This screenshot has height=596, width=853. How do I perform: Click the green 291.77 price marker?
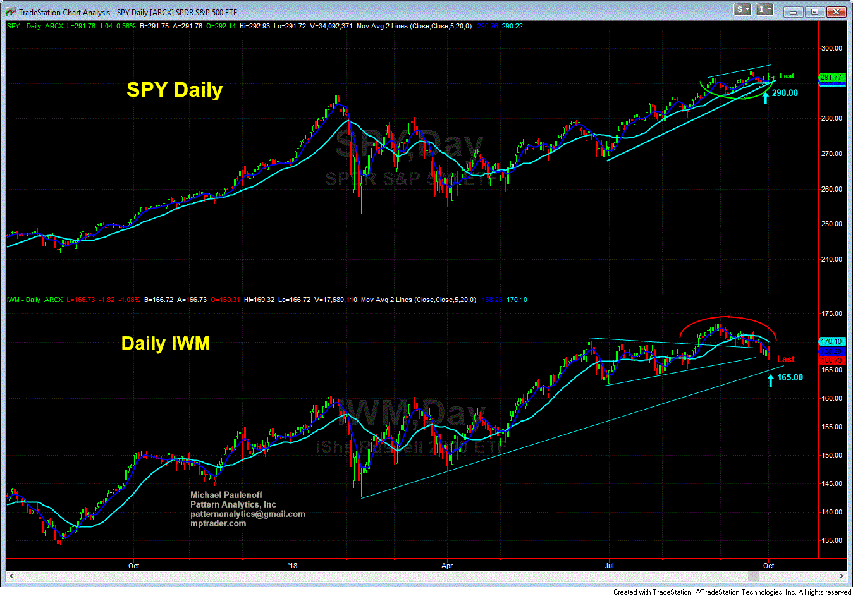(x=831, y=77)
